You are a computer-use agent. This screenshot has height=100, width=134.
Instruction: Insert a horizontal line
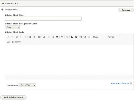pyautogui.click(x=89, y=37)
